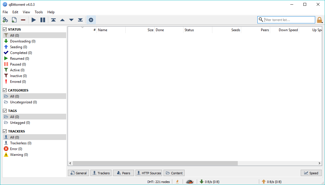
Task: Select the Delete torrent toolbar icon
Action: (23, 20)
